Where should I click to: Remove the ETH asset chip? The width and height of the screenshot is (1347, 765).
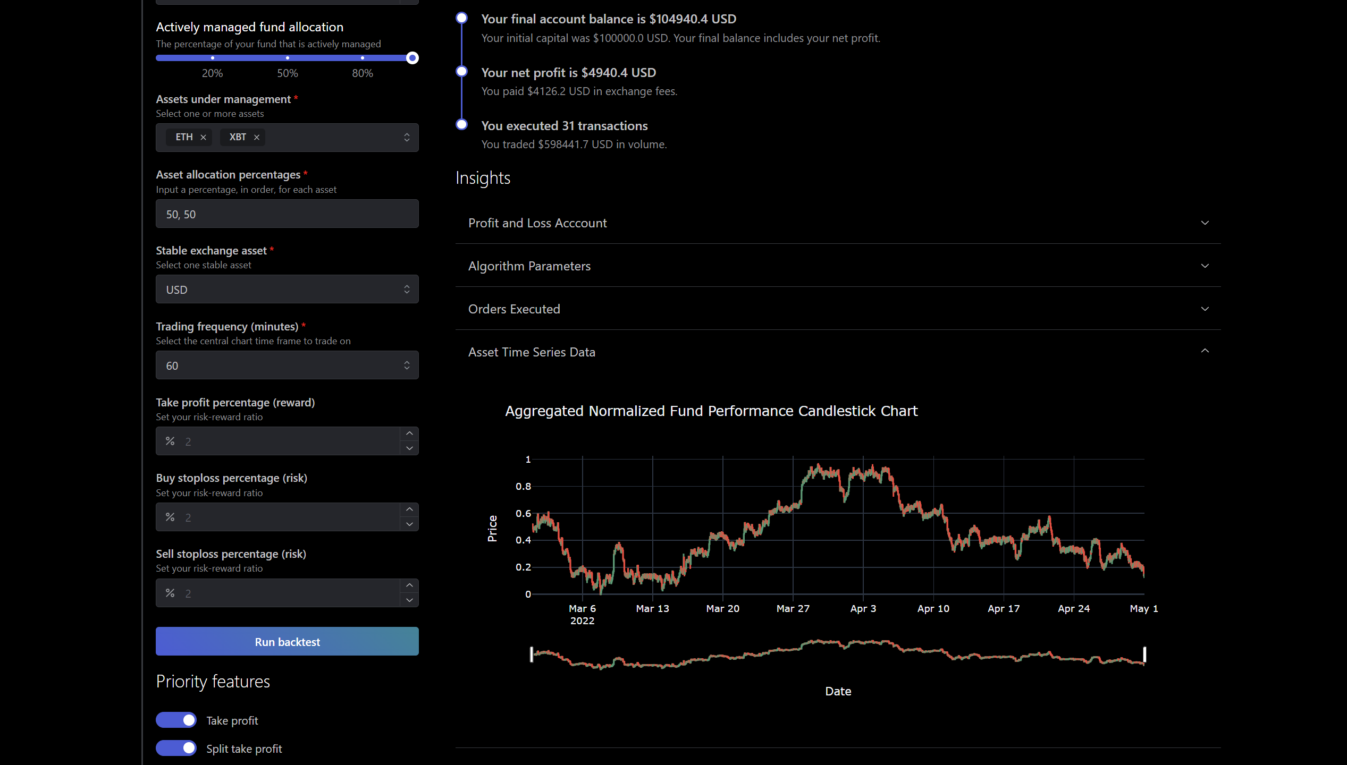tap(203, 137)
